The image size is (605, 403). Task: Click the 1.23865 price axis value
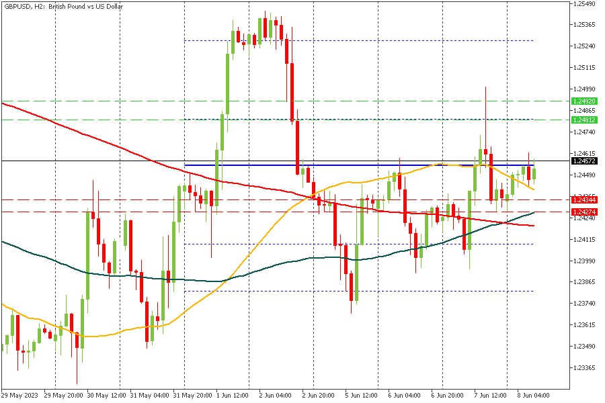pyautogui.click(x=584, y=282)
